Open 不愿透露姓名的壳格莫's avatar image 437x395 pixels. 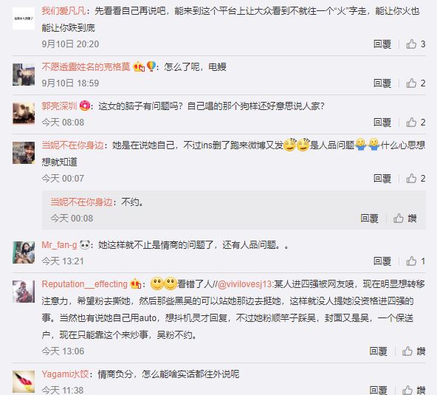[24, 75]
